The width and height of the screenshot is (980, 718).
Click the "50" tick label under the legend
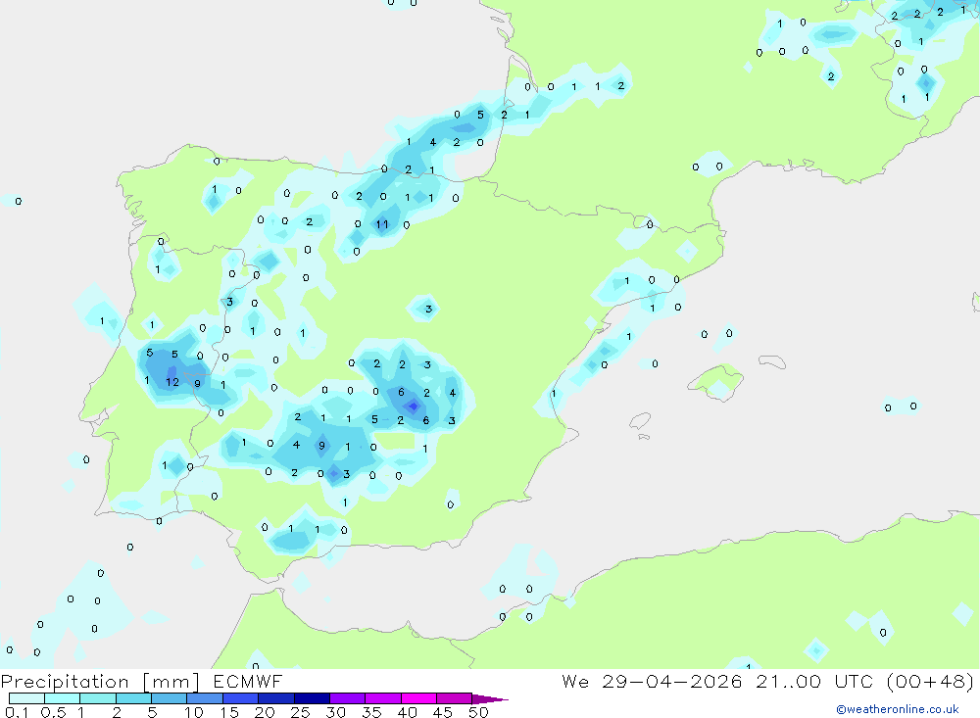pyautogui.click(x=478, y=712)
